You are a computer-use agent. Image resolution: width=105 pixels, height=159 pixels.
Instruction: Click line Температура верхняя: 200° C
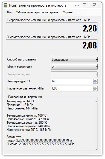(x=27, y=123)
